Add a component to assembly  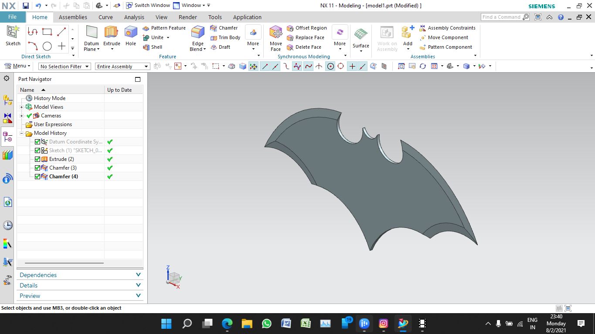point(408,38)
